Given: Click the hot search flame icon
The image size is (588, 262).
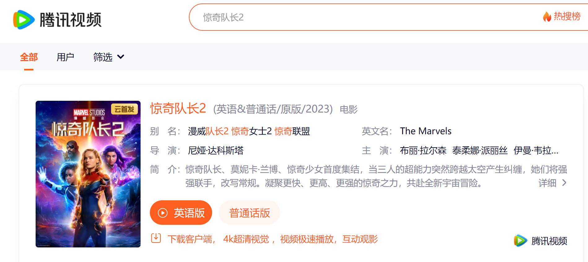Looking at the screenshot, I should pos(547,17).
